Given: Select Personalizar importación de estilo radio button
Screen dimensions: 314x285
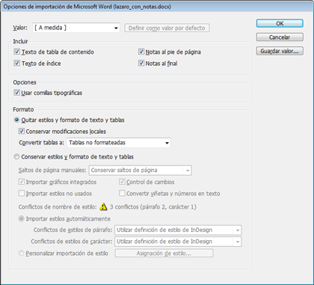Looking at the screenshot, I should click(22, 254).
